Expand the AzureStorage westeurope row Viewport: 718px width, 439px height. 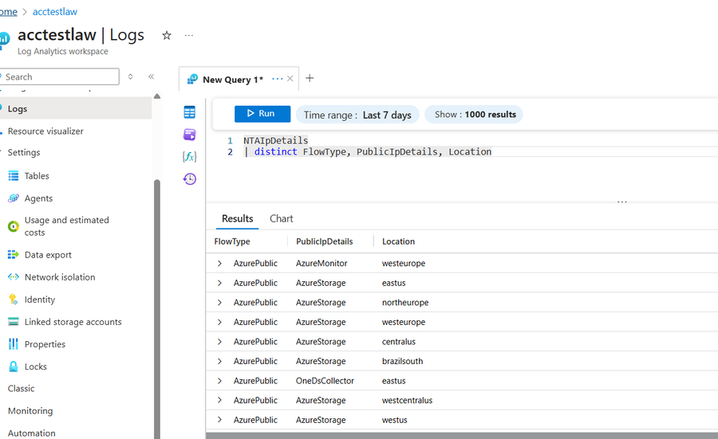point(219,322)
